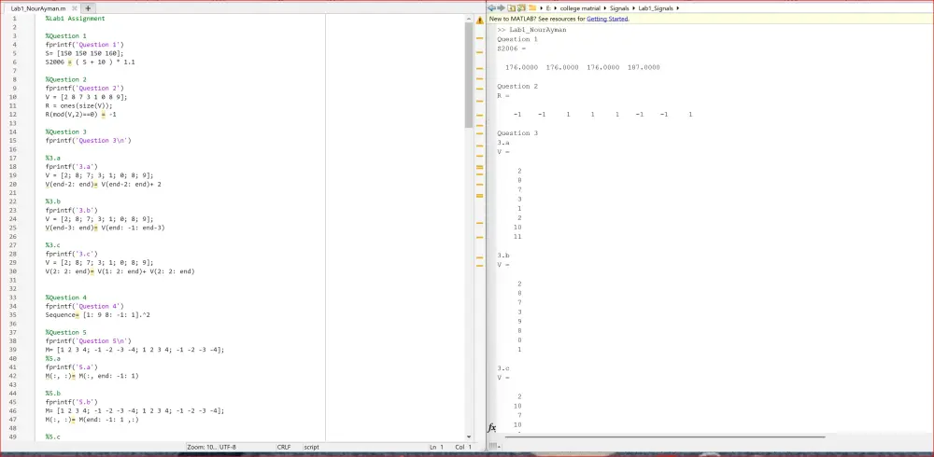Click the yellow folder icon in address bar
934x457 pixels.
(532, 8)
